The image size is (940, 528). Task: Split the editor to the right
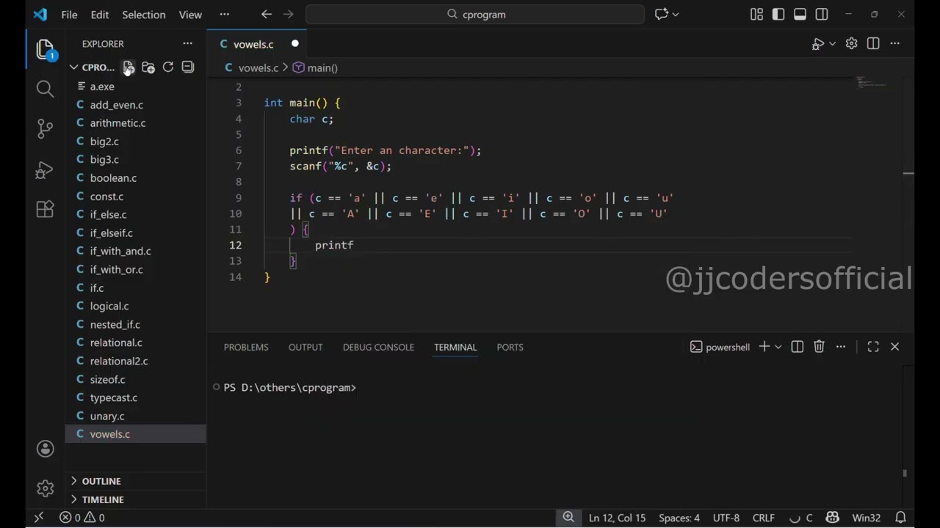click(873, 44)
